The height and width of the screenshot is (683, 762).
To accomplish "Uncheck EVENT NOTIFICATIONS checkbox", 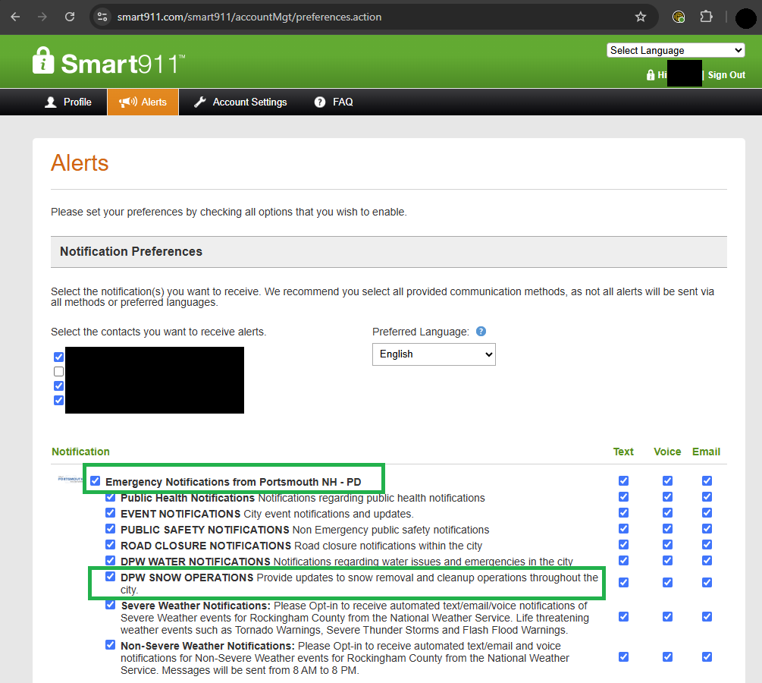I will point(110,513).
